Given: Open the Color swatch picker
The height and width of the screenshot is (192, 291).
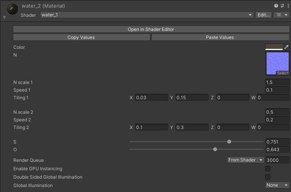Looking at the screenshot, I should coord(274,47).
